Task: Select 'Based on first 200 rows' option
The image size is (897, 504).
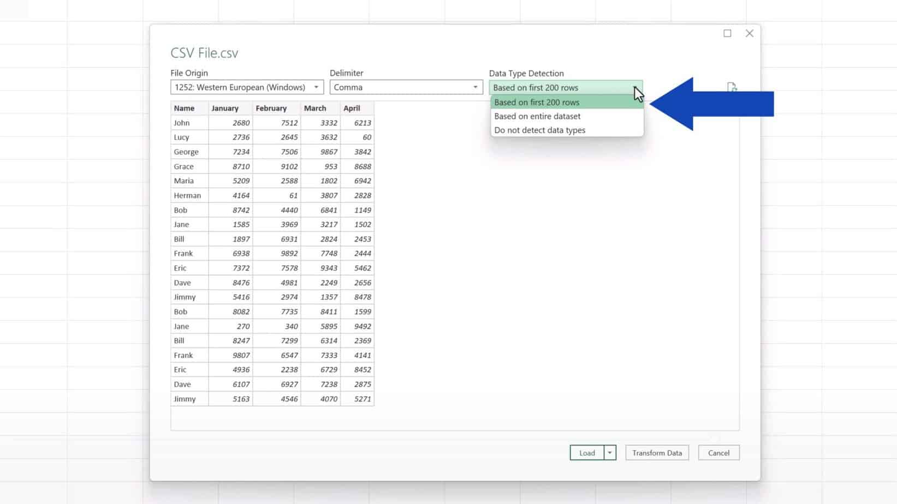Action: [536, 102]
